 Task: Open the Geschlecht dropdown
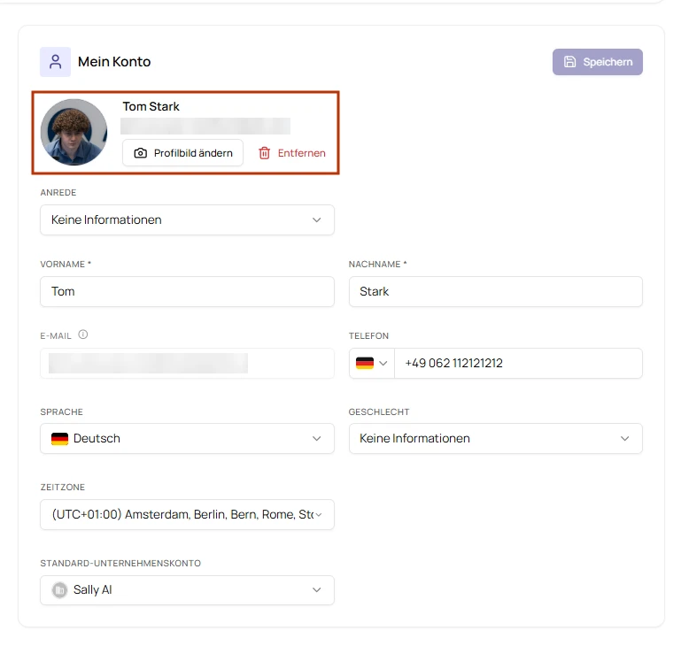point(496,438)
